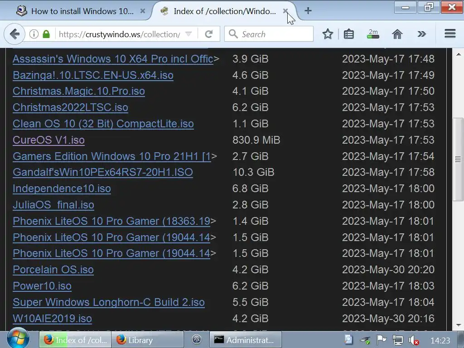This screenshot has width=464, height=348.
Task: Click the URL address field
Action: (x=119, y=34)
